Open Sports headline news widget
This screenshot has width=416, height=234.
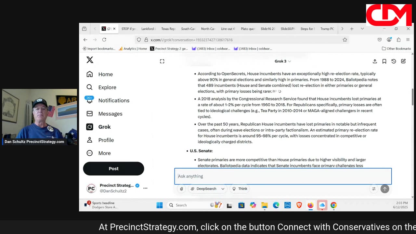[101, 205]
